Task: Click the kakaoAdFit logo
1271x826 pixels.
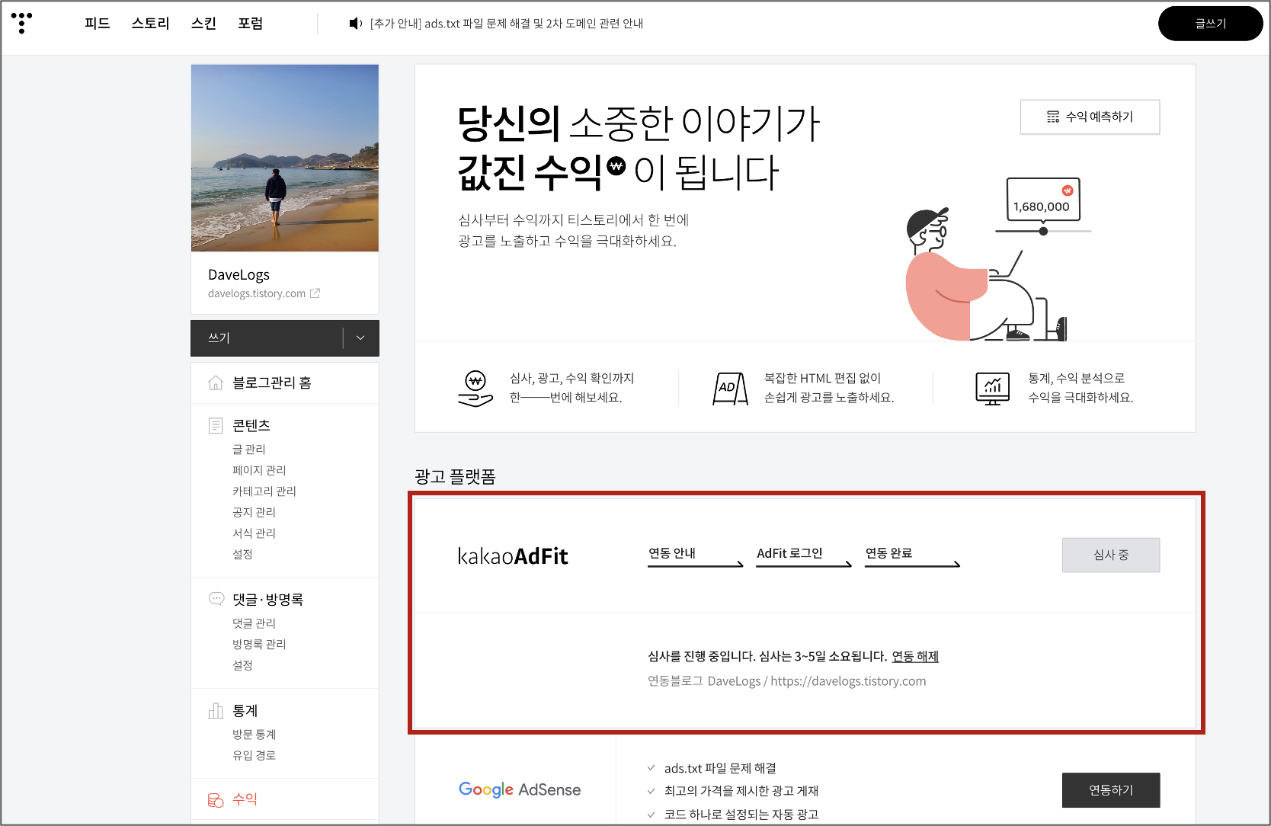Action: [513, 555]
